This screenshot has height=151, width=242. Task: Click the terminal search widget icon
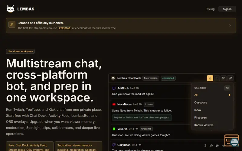click(231, 140)
